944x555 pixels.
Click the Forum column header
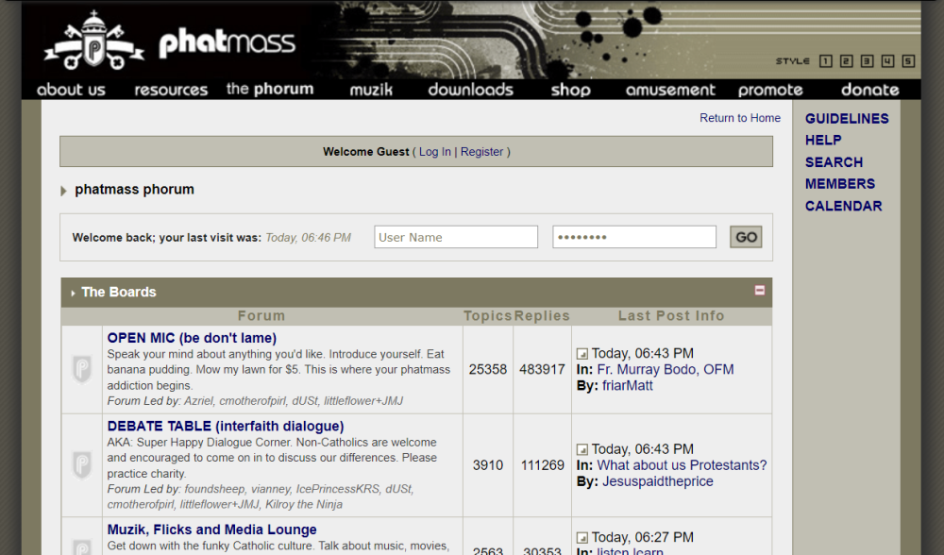(x=261, y=316)
